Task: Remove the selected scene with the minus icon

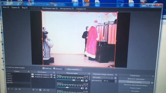Action: click(x=12, y=89)
